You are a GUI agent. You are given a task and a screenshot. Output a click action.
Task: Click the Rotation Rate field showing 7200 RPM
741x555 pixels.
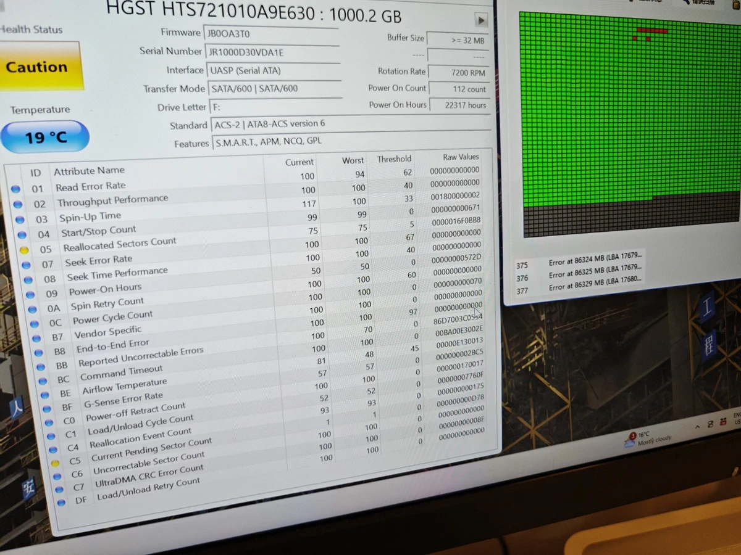pos(459,72)
